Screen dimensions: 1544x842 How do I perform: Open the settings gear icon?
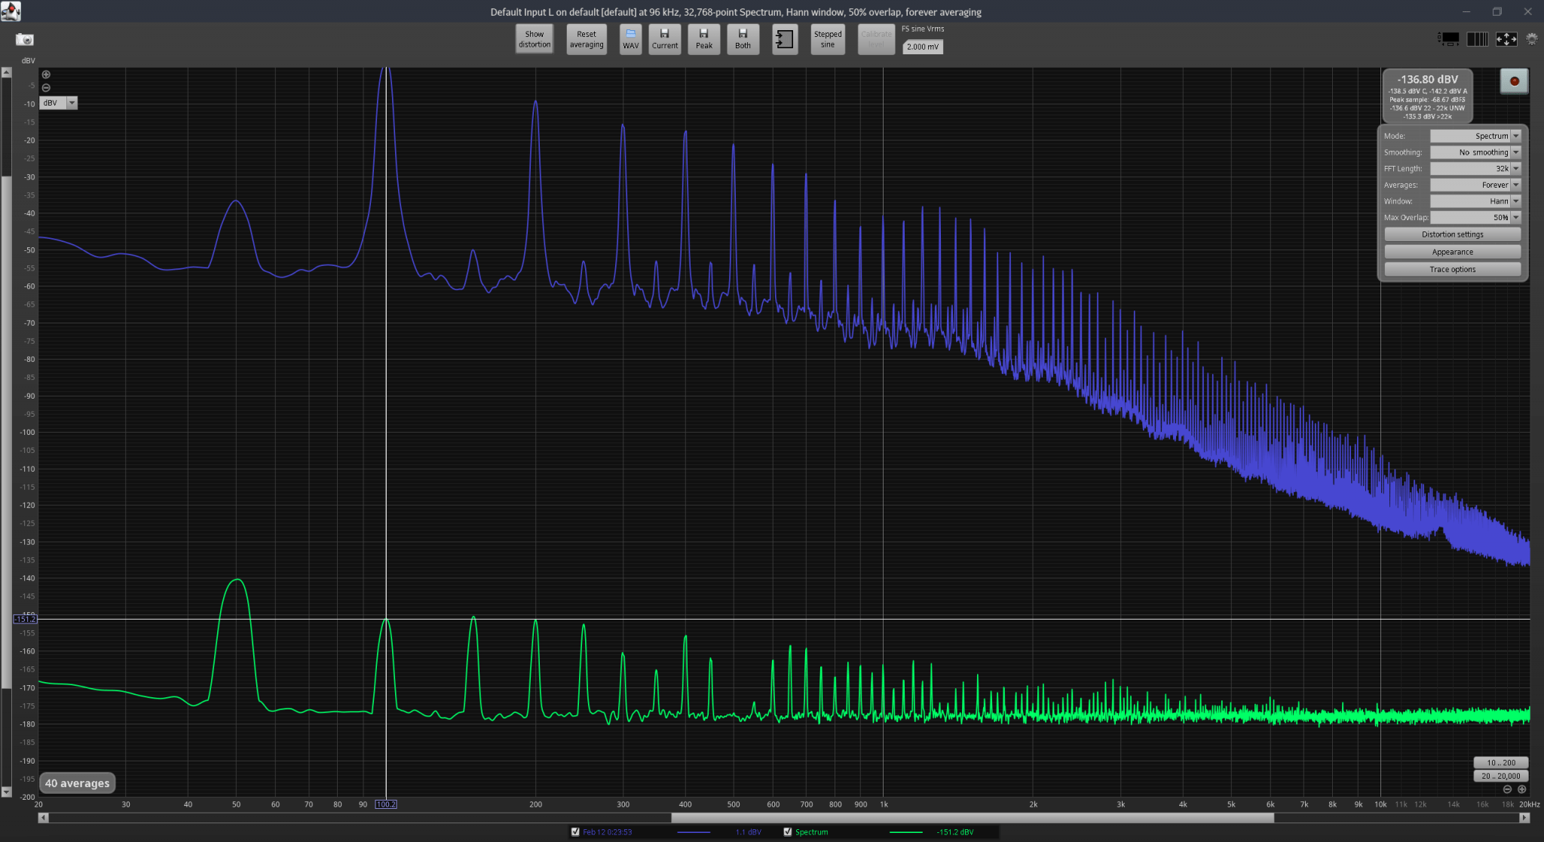tap(1532, 38)
